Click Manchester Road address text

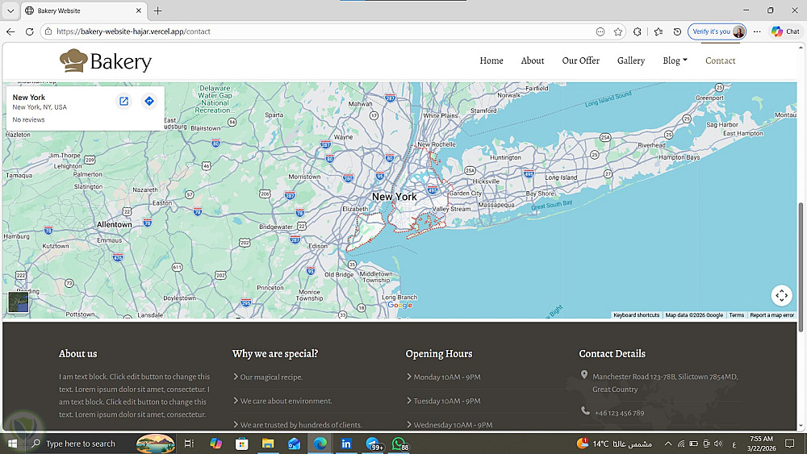click(x=665, y=383)
